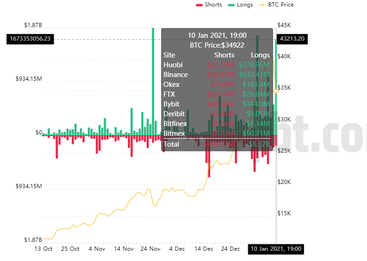Click the $0 left axis label
This screenshot has height=261, width=367.
[x=39, y=133]
